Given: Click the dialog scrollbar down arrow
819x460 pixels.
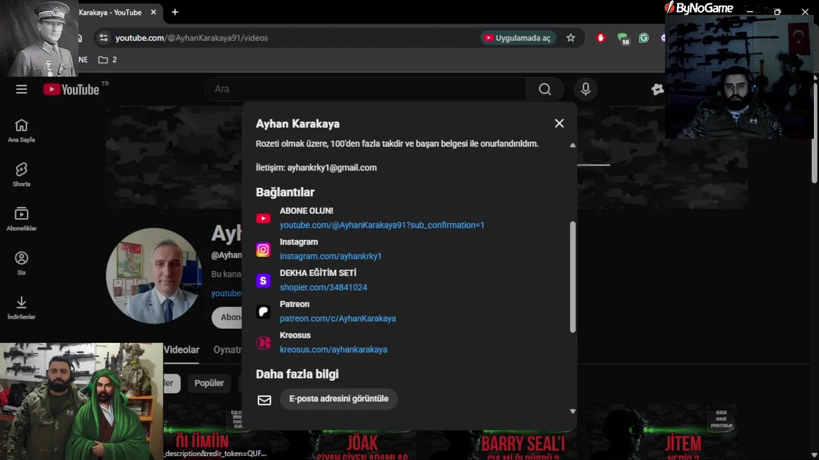Looking at the screenshot, I should click(x=573, y=411).
